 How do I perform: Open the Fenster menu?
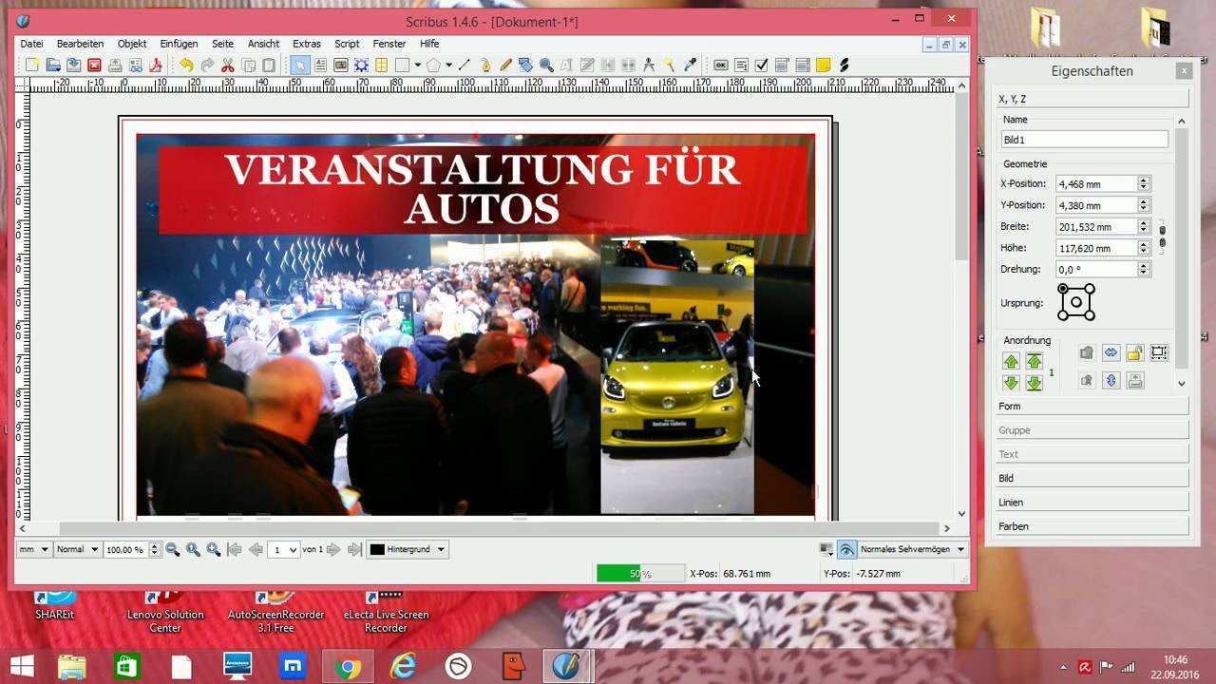click(x=389, y=44)
